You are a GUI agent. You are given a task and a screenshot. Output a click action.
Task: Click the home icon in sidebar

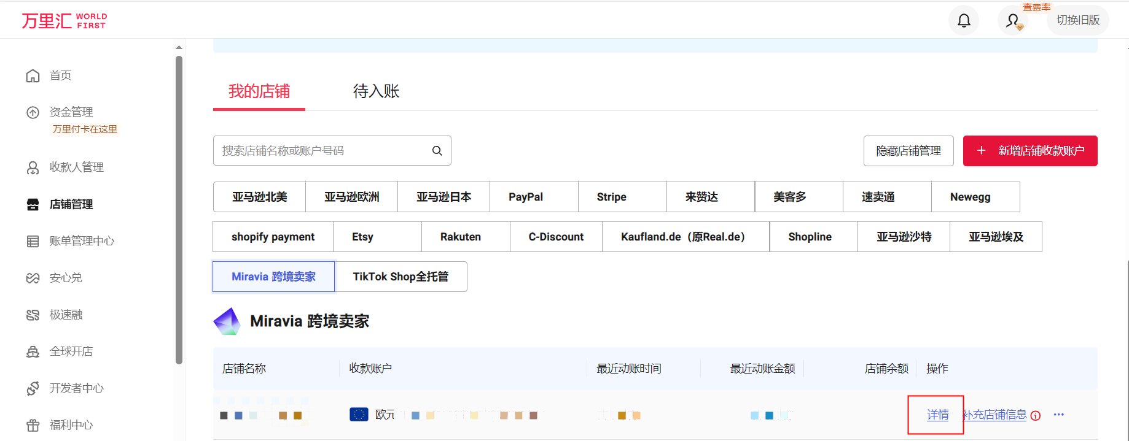33,75
